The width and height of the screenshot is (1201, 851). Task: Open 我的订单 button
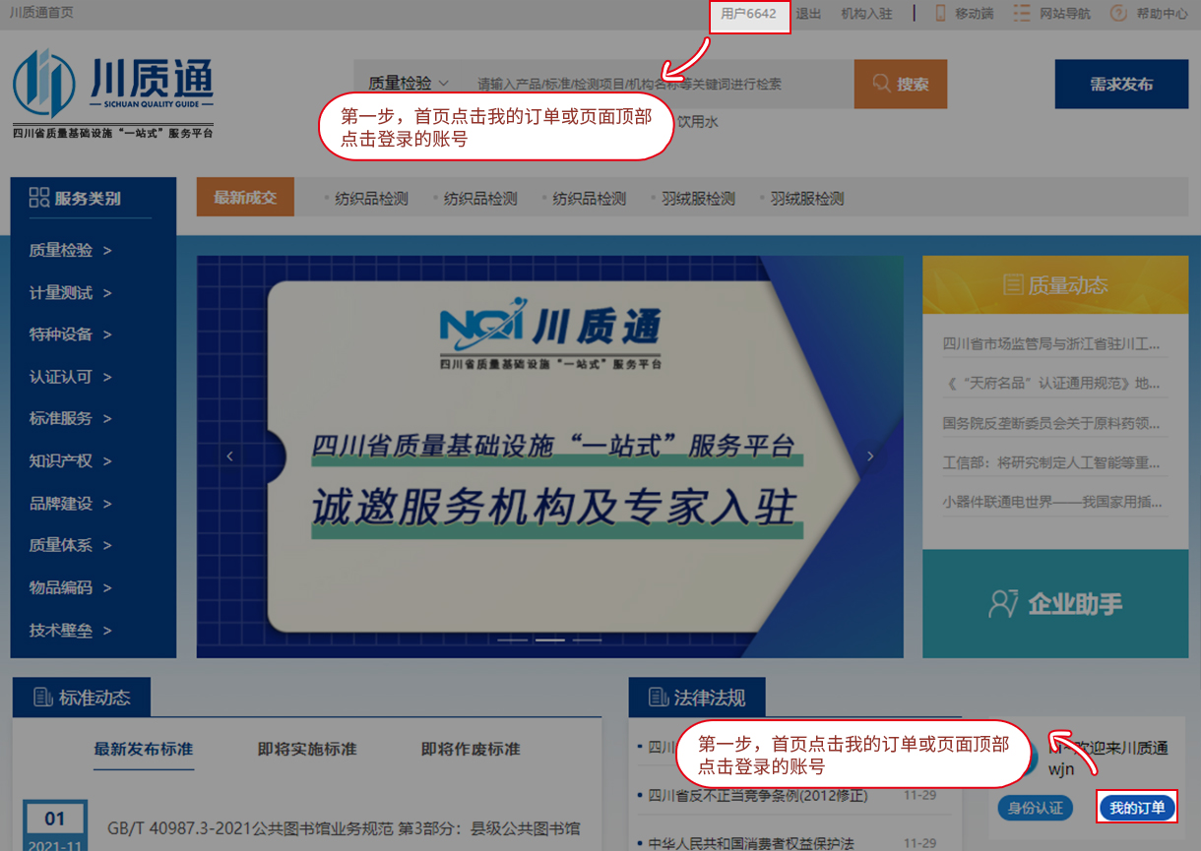click(x=1137, y=808)
